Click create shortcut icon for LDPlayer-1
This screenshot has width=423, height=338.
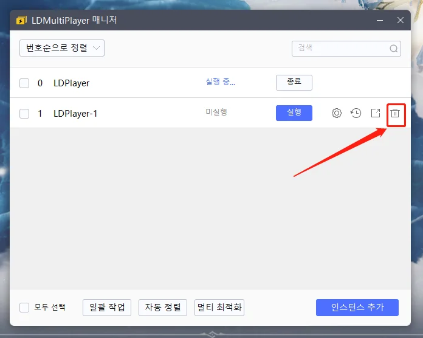click(376, 113)
